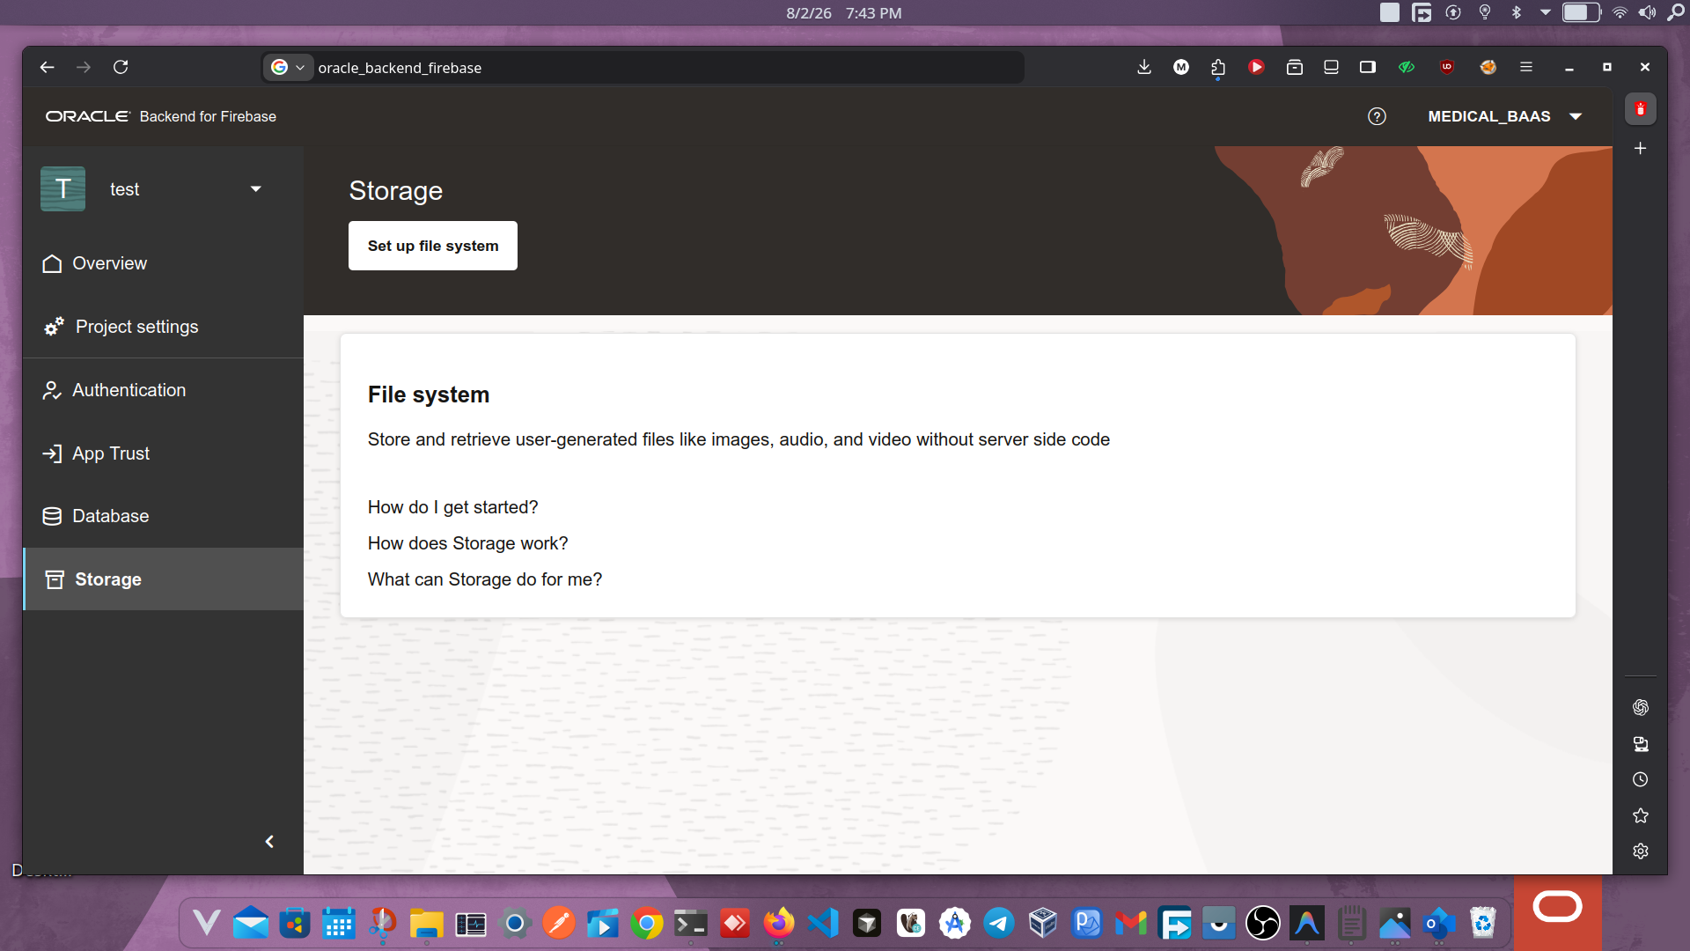Expand the test project dropdown
The width and height of the screenshot is (1690, 951).
point(256,189)
